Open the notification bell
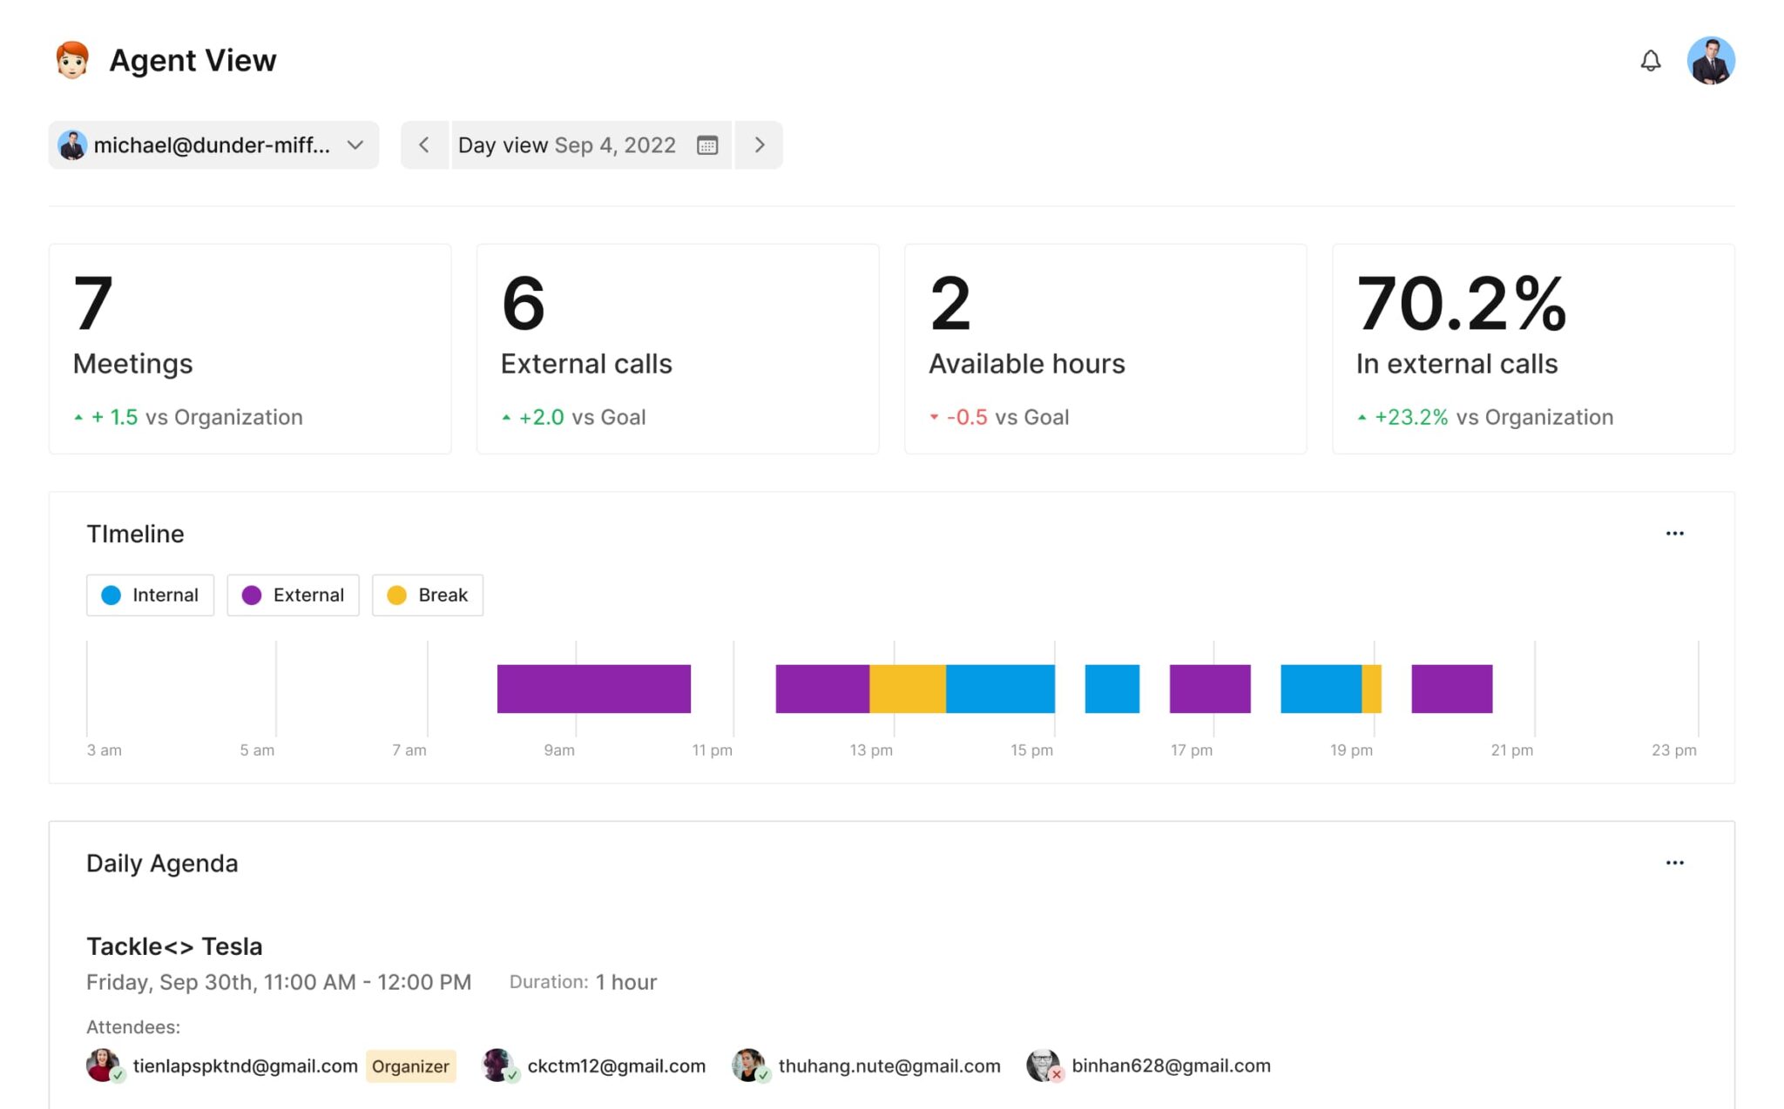This screenshot has width=1784, height=1109. [x=1651, y=60]
